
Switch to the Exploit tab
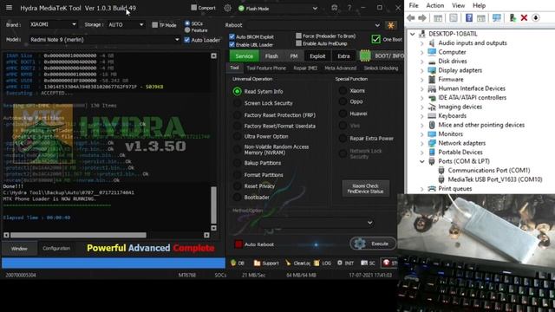[x=317, y=55]
